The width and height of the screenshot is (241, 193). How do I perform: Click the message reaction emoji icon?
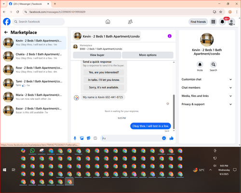coord(168,104)
